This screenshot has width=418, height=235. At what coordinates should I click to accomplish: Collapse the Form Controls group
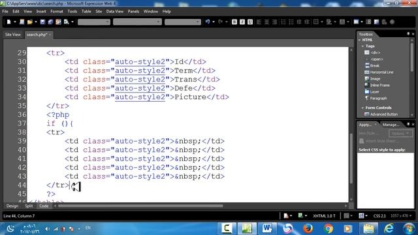(x=363, y=108)
